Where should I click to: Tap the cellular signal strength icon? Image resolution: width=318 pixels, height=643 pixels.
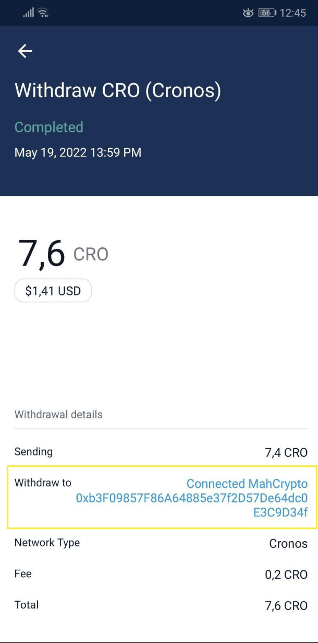tap(28, 13)
